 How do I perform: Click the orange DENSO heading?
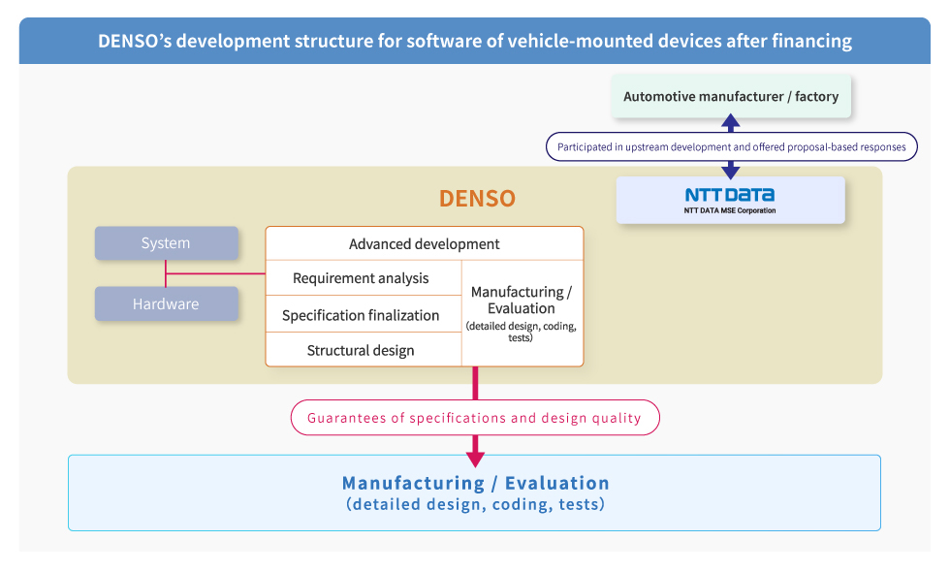tap(477, 199)
